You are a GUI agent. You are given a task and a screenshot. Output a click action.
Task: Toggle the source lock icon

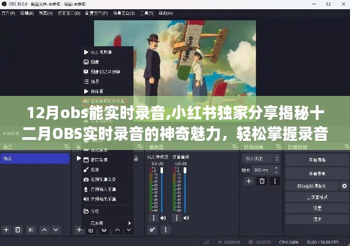coord(136,159)
